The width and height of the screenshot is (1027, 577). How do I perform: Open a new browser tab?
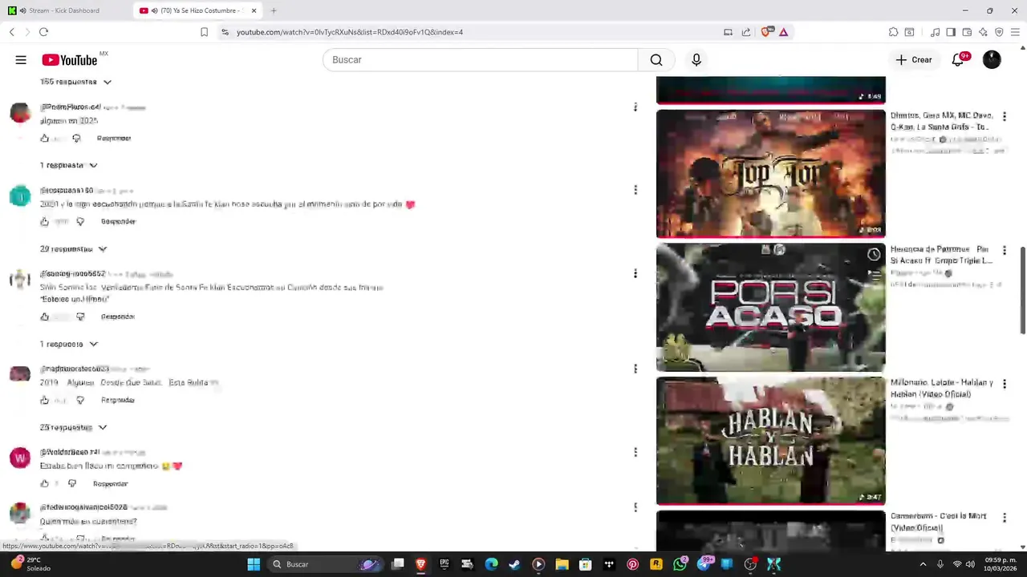(274, 10)
